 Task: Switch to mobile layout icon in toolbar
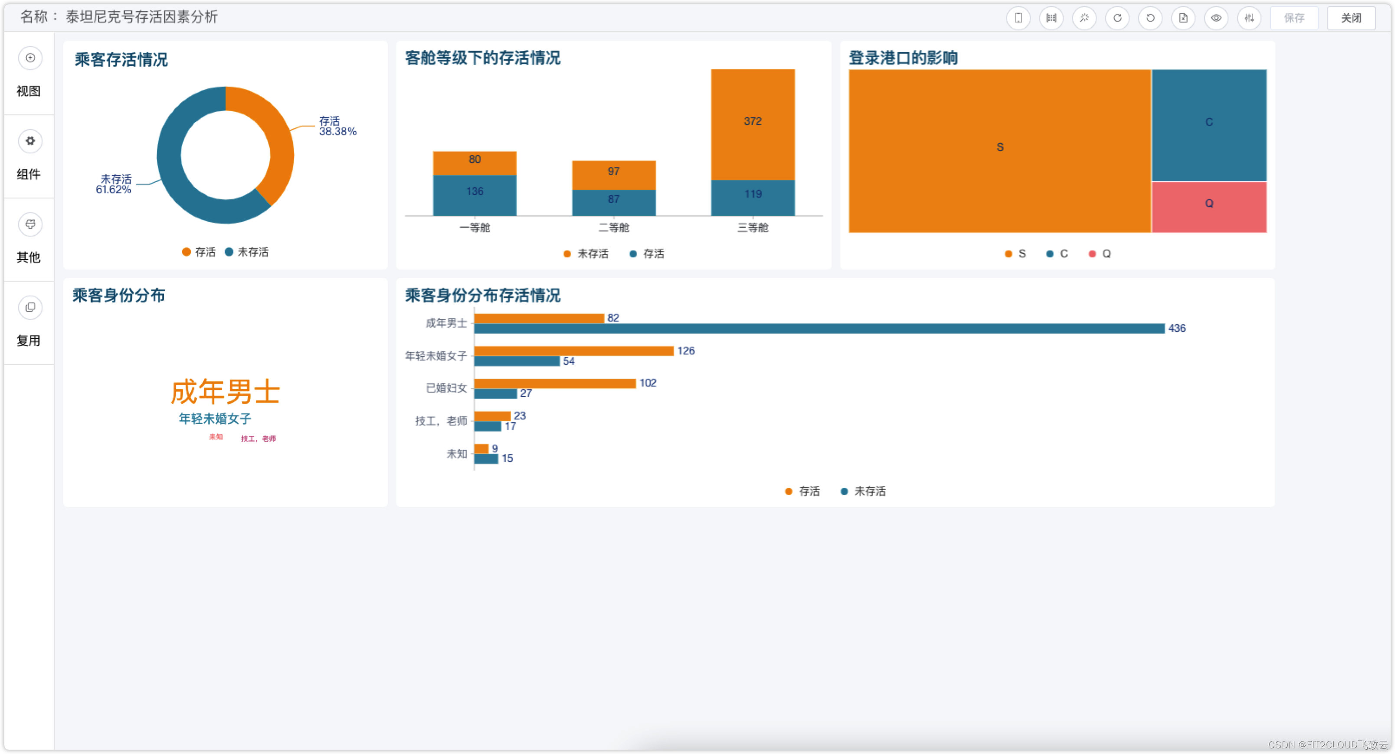[x=1018, y=18]
